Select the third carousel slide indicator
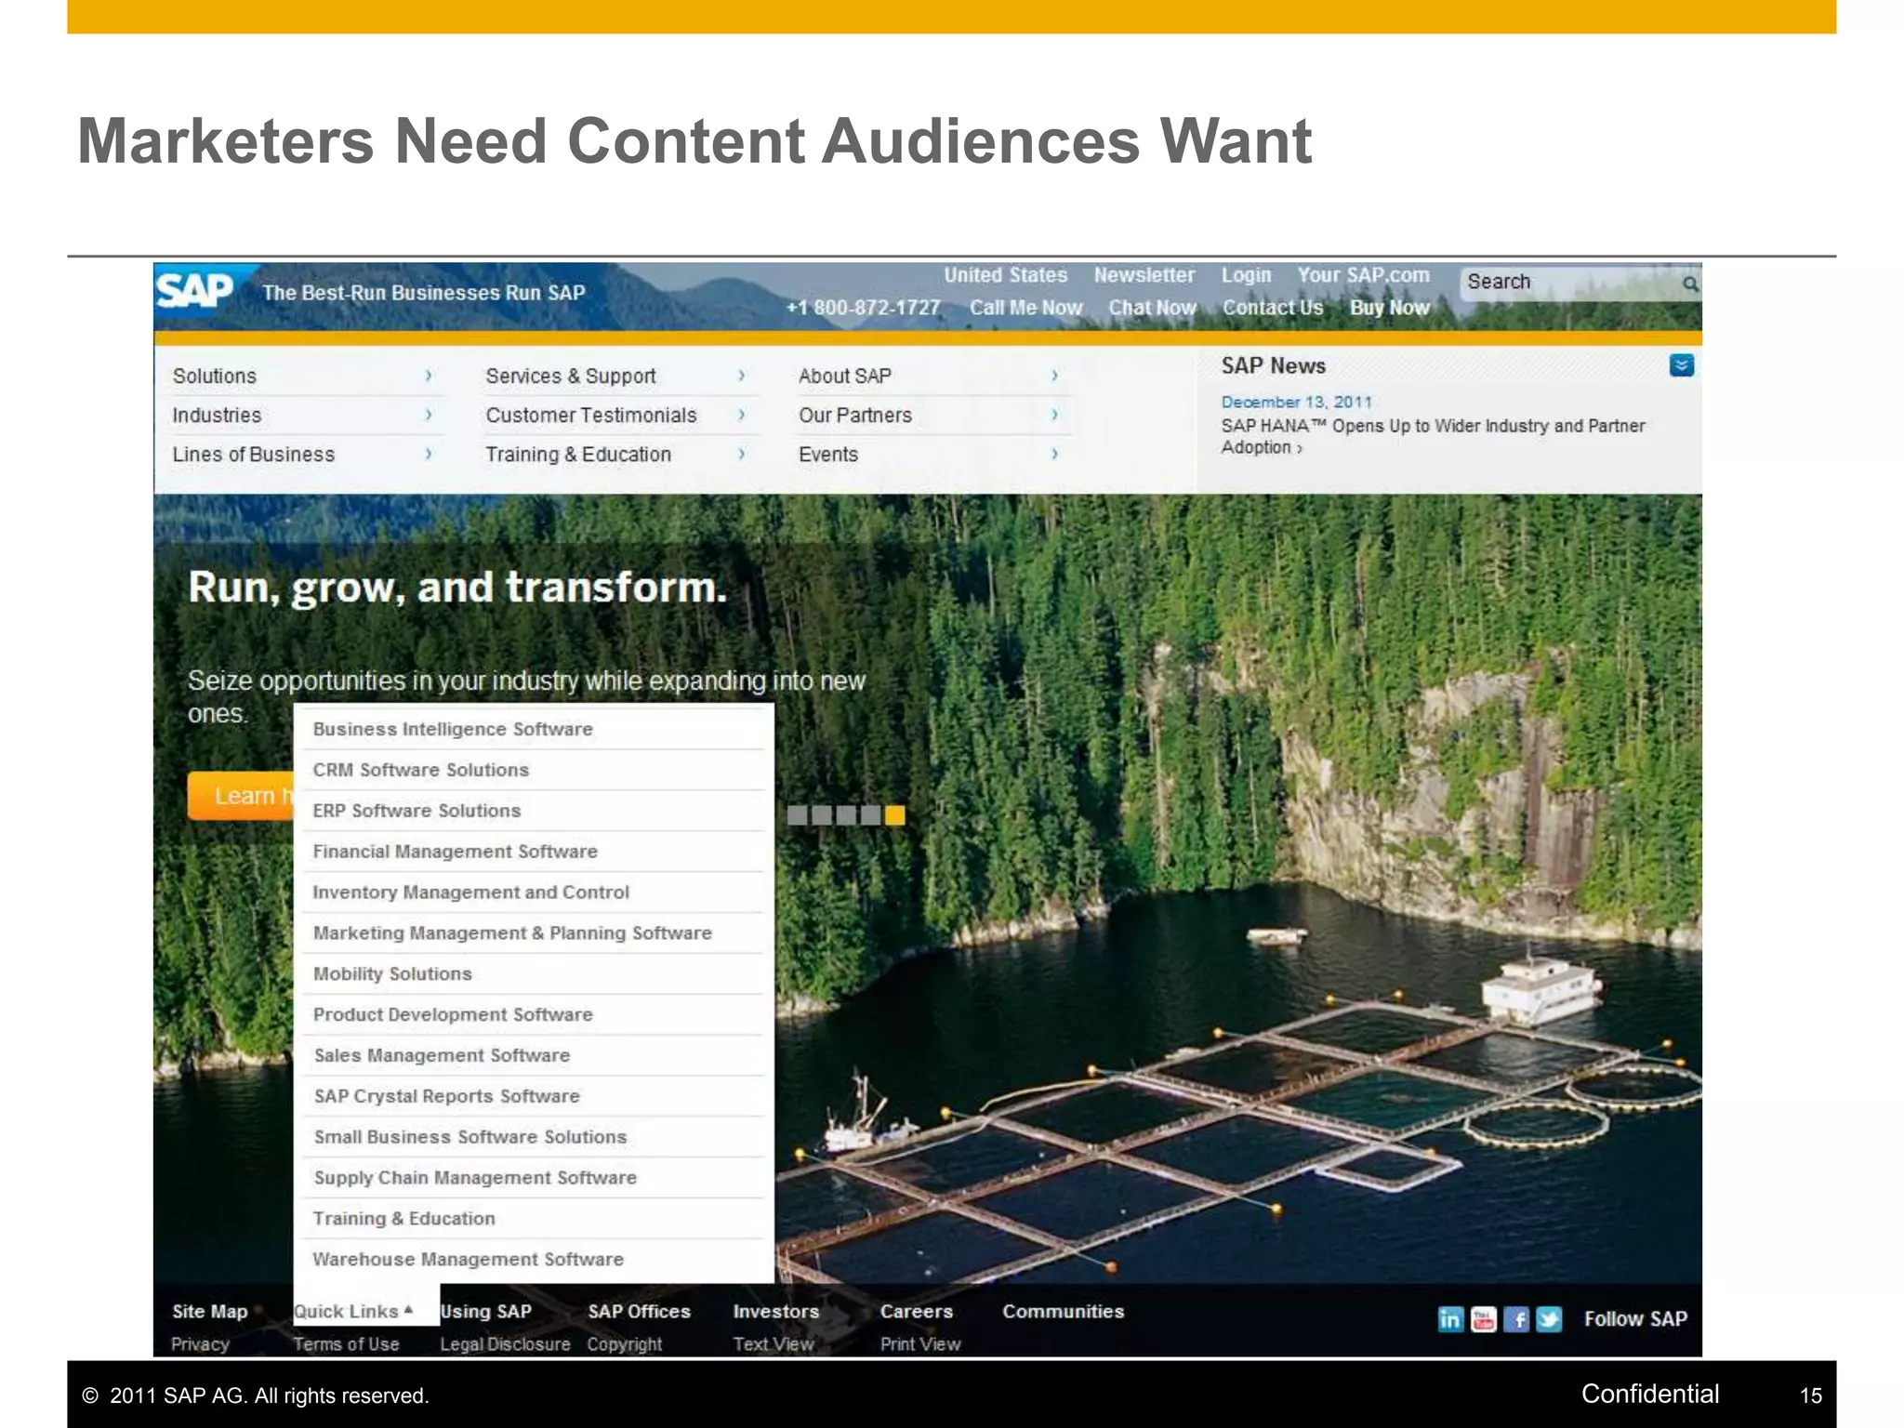 [846, 816]
